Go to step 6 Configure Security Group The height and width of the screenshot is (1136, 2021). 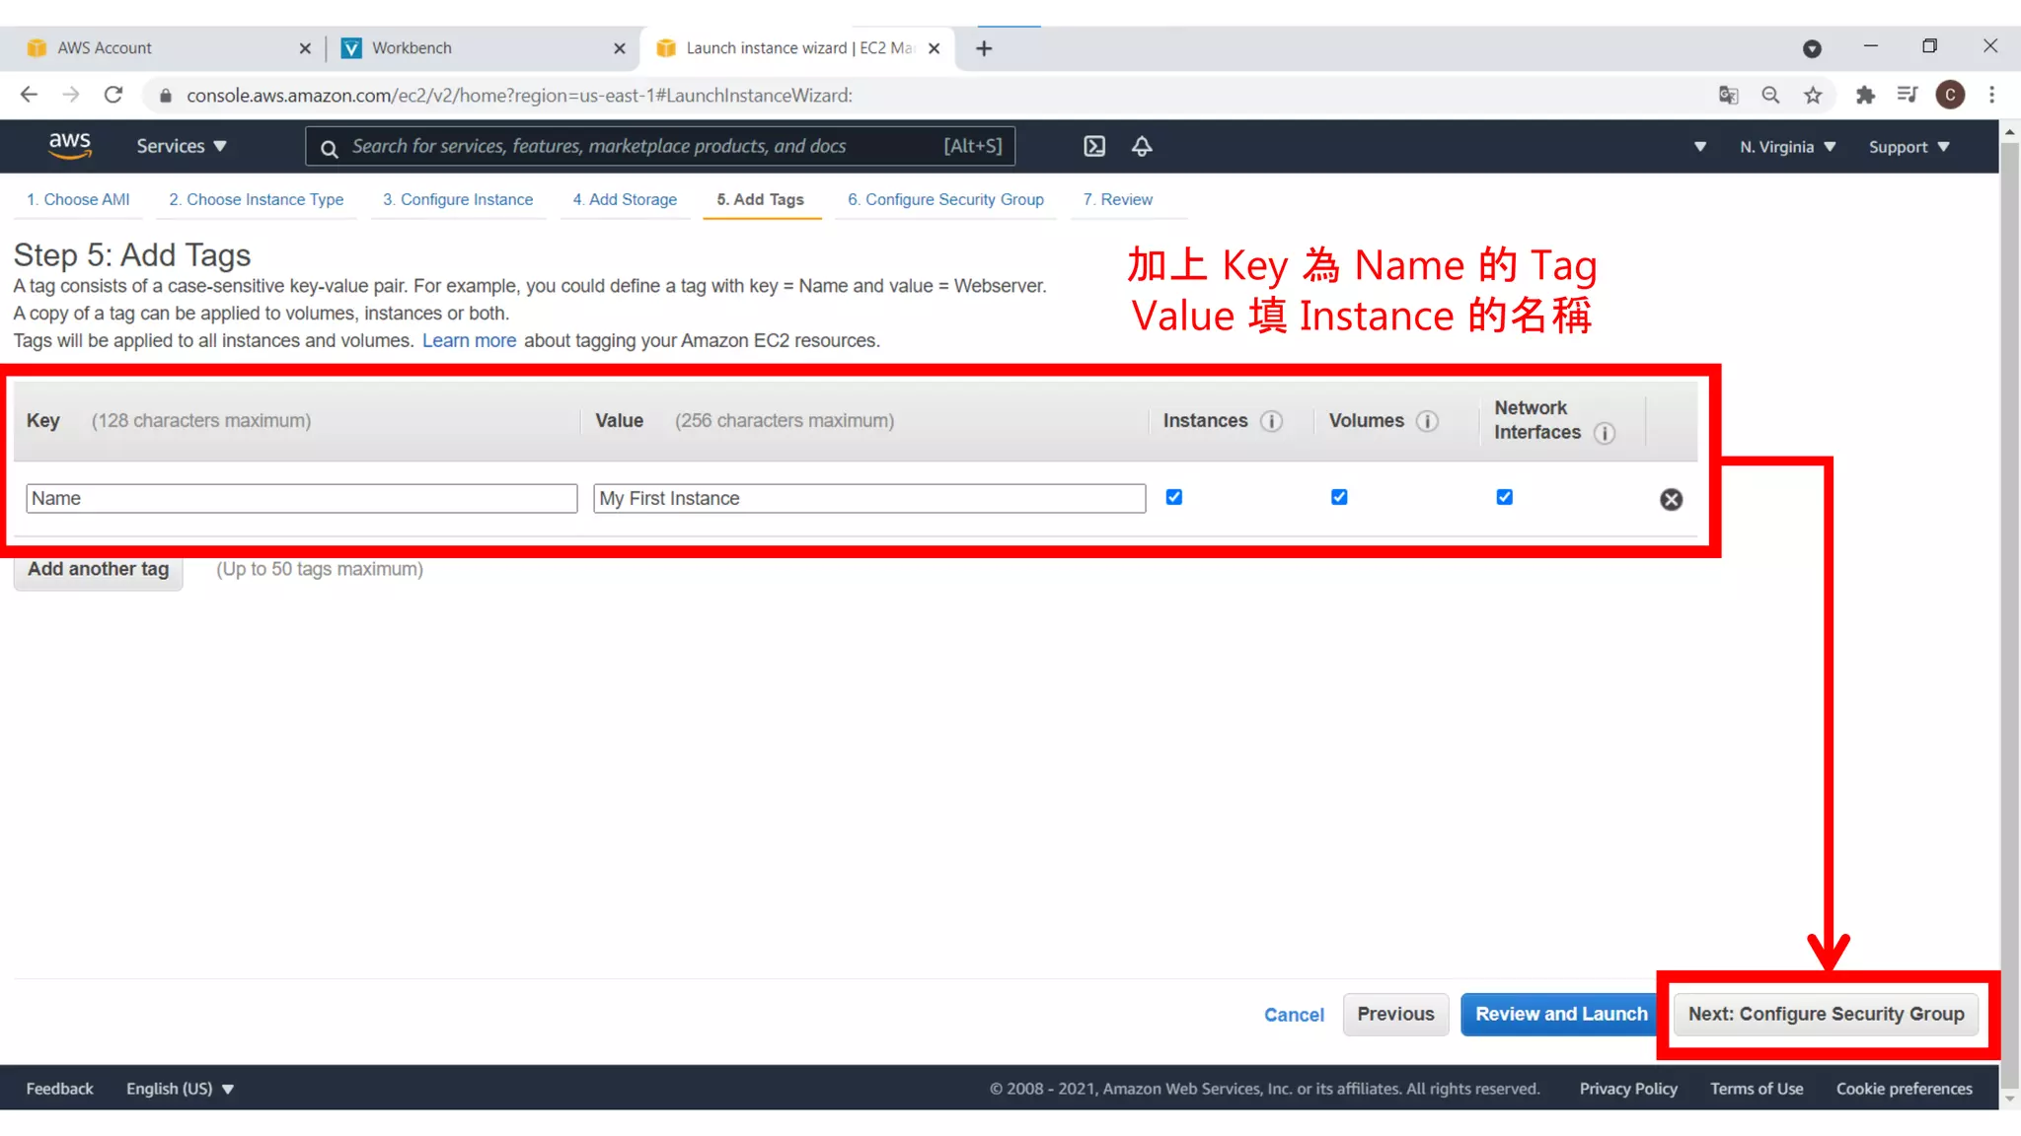point(945,199)
